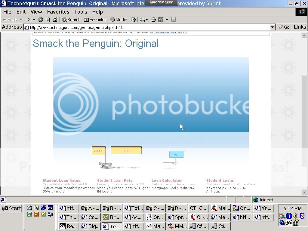This screenshot has width=308, height=231.
Task: Launch Word from Quick Launch
Action: 50,208
